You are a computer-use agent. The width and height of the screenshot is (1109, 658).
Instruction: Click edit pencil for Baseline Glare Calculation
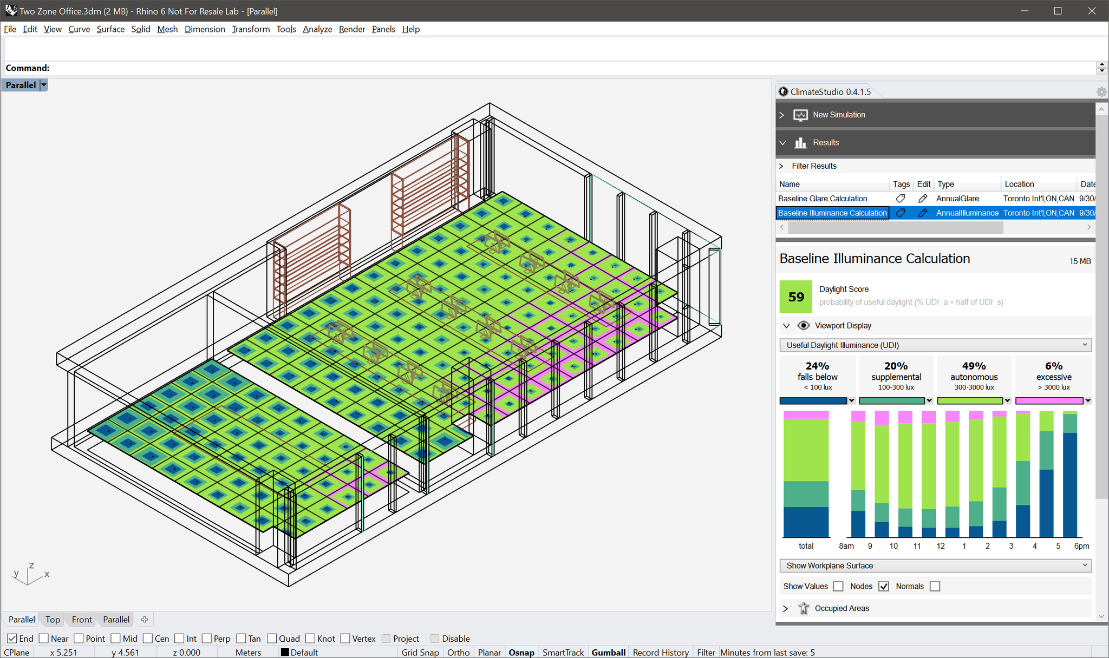(923, 199)
